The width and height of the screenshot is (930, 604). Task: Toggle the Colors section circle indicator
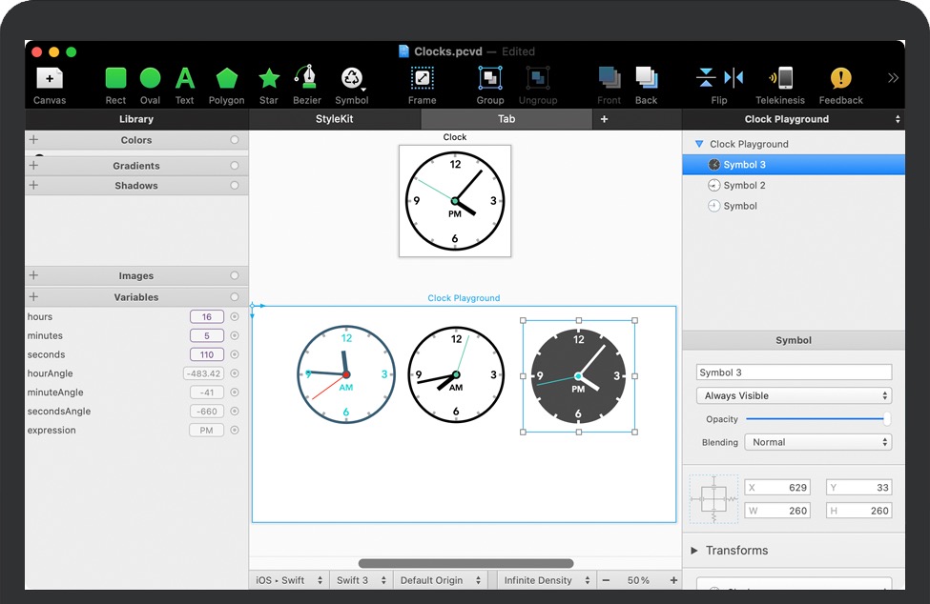[235, 140]
